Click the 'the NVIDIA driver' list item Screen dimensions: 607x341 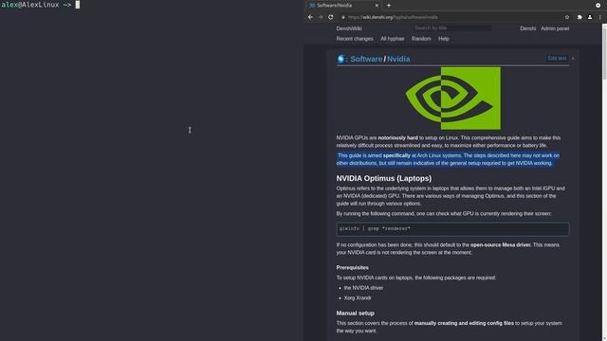363,288
